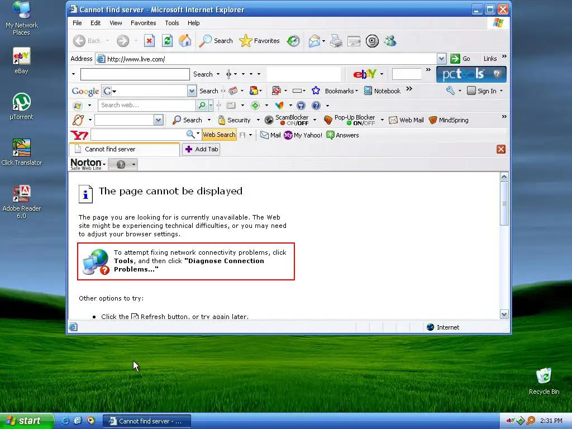Viewport: 572px width, 429px height.
Task: Open the Mail envelope icon in toolbar
Action: [314, 41]
